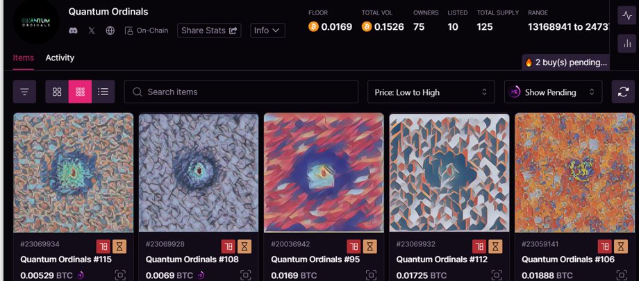Click the red badge icon on #95
Screen dimensions: 639x281
pyautogui.click(x=354, y=246)
